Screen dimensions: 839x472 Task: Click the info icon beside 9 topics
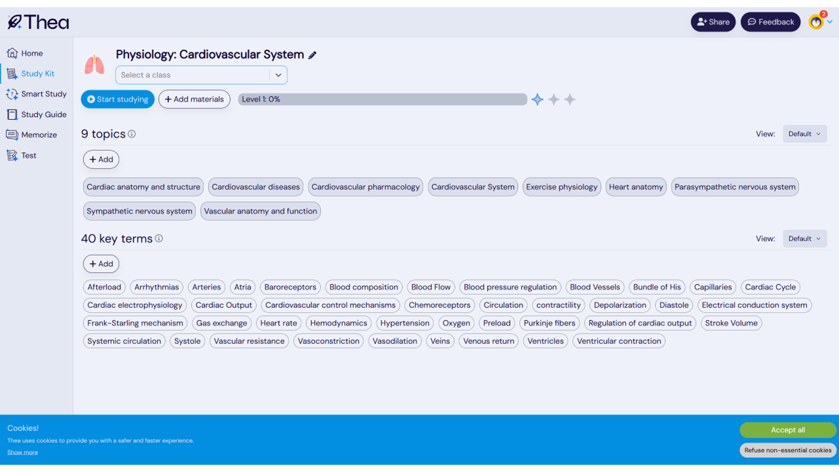point(132,134)
